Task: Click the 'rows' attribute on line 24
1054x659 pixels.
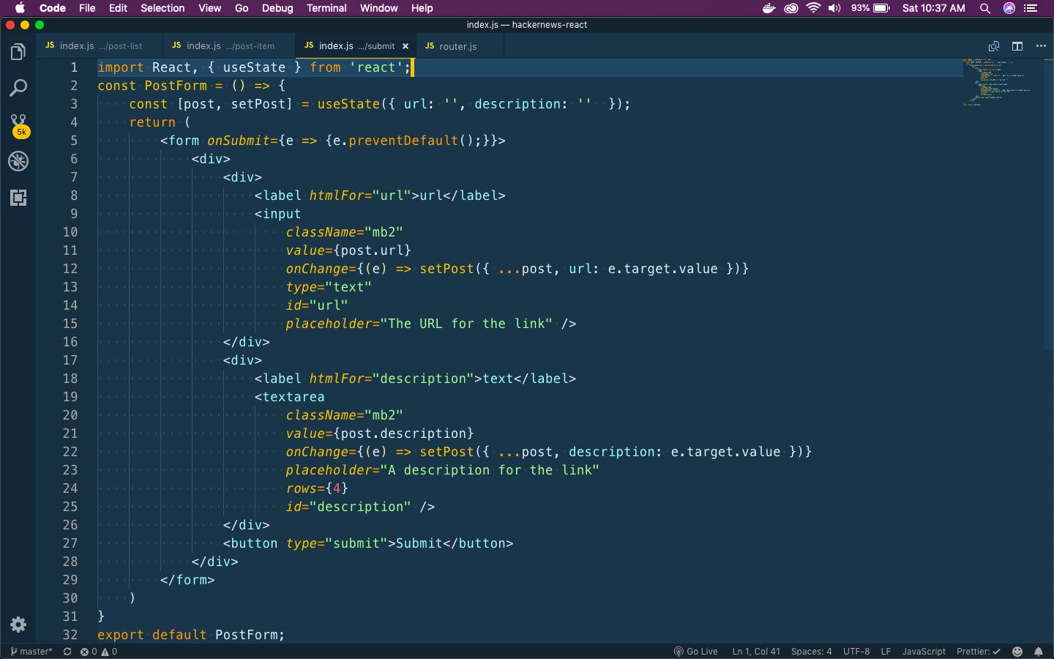Action: (302, 488)
